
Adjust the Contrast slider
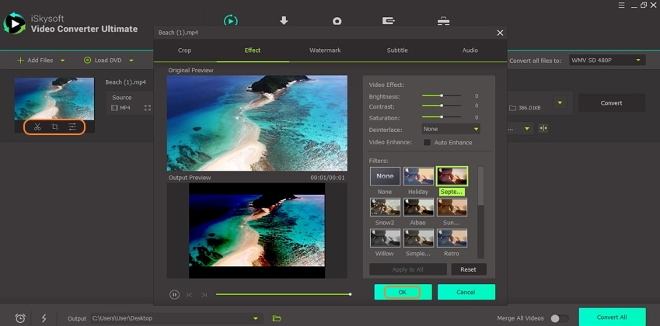point(441,106)
